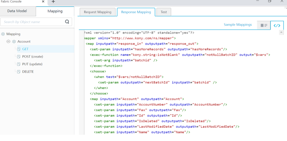
Task: Click the closing exec-function tag line
Action: [106, 66]
